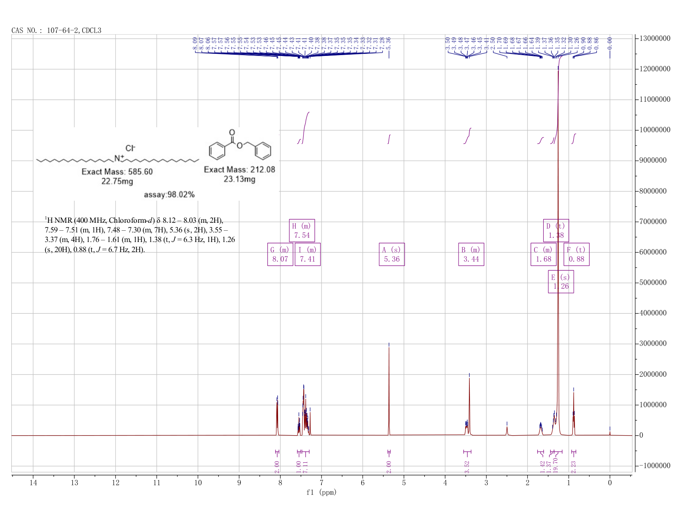The width and height of the screenshot is (689, 532).
Task: Click the doublet peak at 8.07 ppm
Action: [277, 417]
